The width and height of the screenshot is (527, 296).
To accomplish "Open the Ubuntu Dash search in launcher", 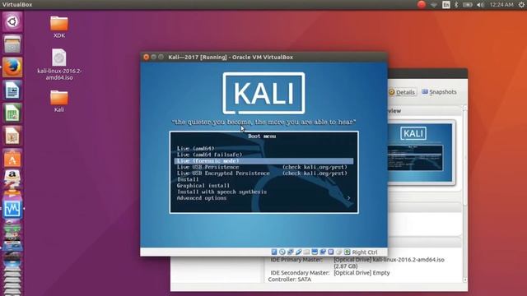I will click(x=12, y=22).
